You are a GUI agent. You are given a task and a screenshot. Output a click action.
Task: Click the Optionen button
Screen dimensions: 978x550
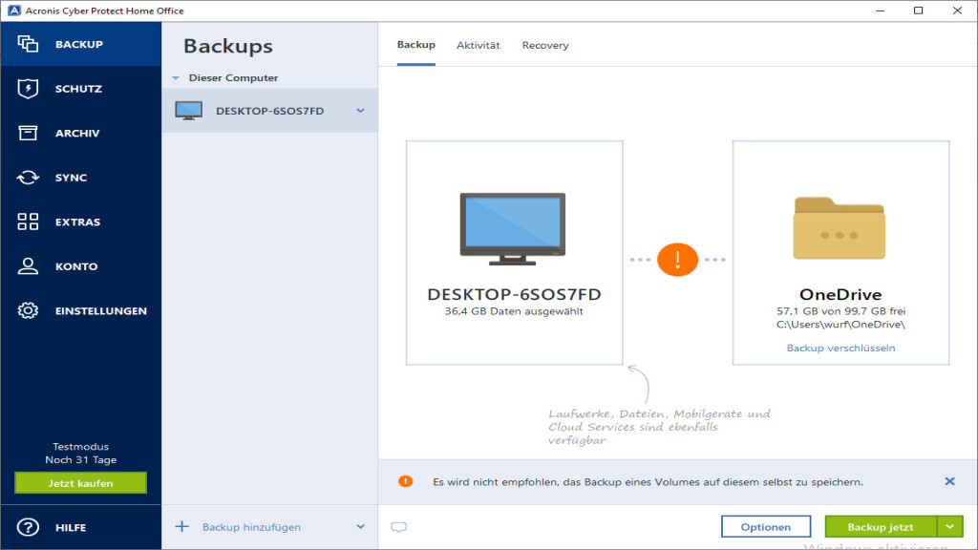point(766,526)
